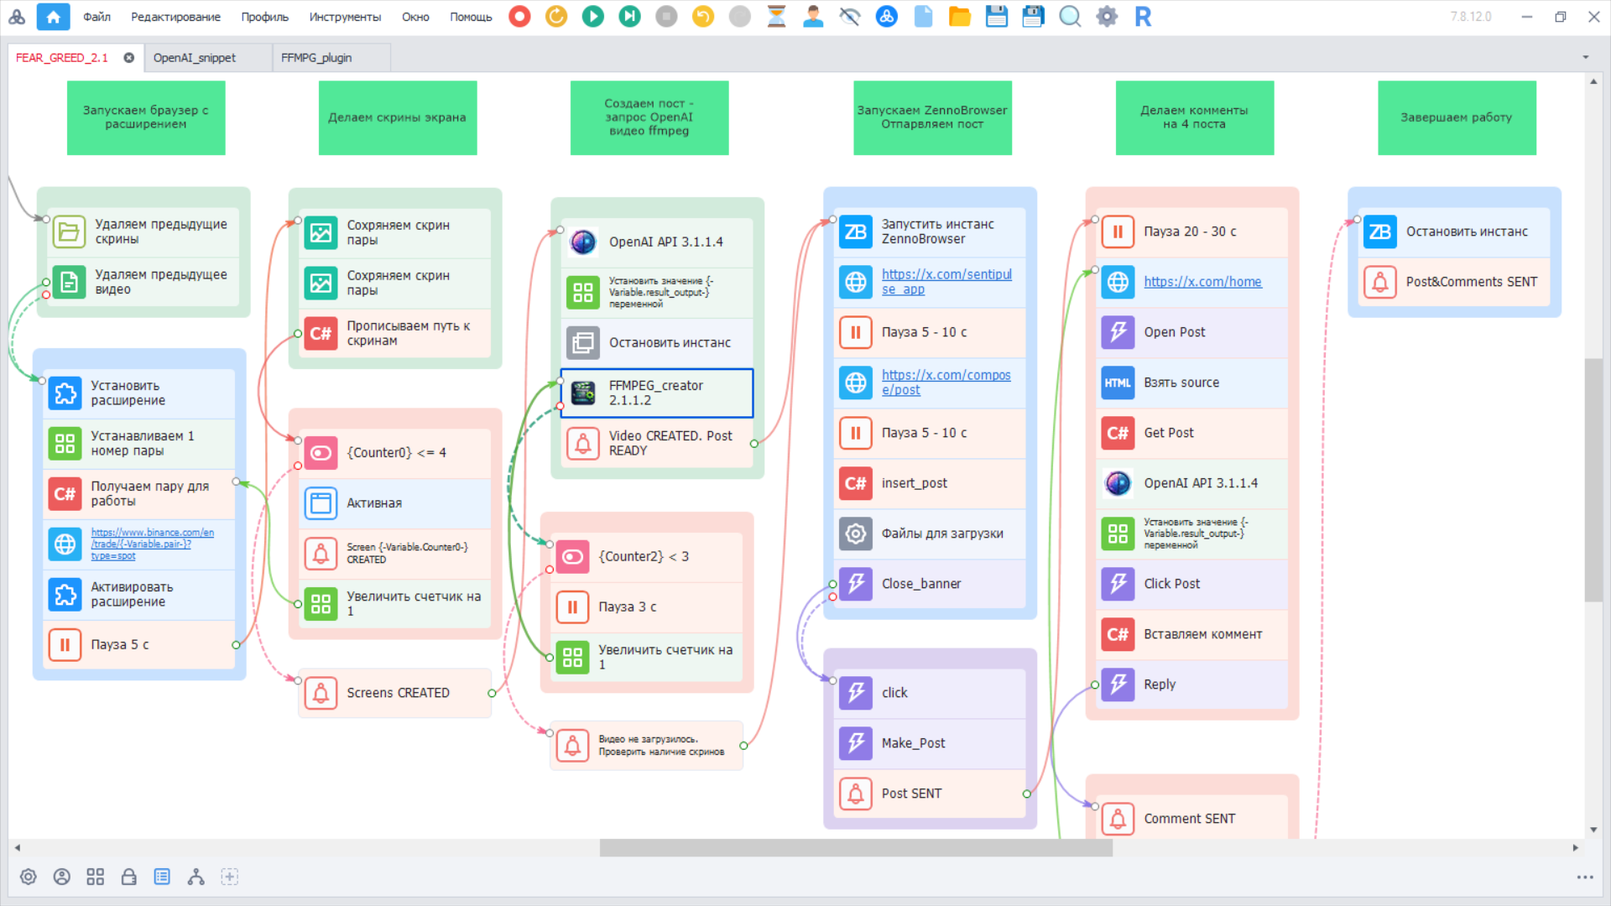Toggle the list view icon at bottom
The width and height of the screenshot is (1611, 906).
[x=162, y=877]
